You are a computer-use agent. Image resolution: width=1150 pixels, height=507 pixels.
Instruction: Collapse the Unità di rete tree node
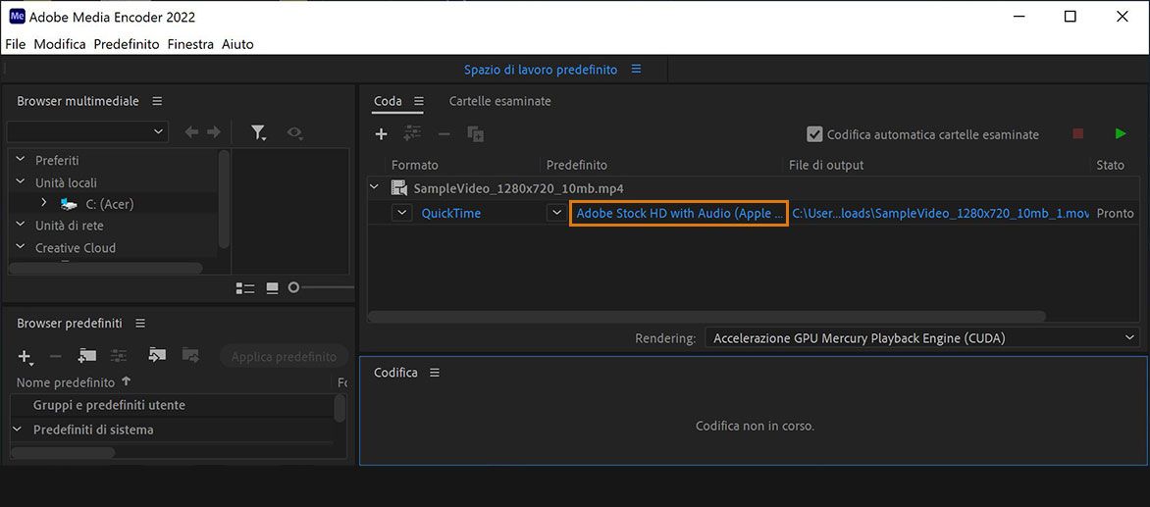pos(21,225)
